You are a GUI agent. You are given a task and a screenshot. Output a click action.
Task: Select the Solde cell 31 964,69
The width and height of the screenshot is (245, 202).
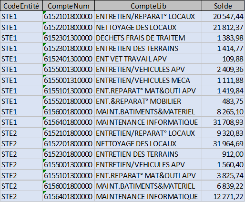tap(223, 143)
